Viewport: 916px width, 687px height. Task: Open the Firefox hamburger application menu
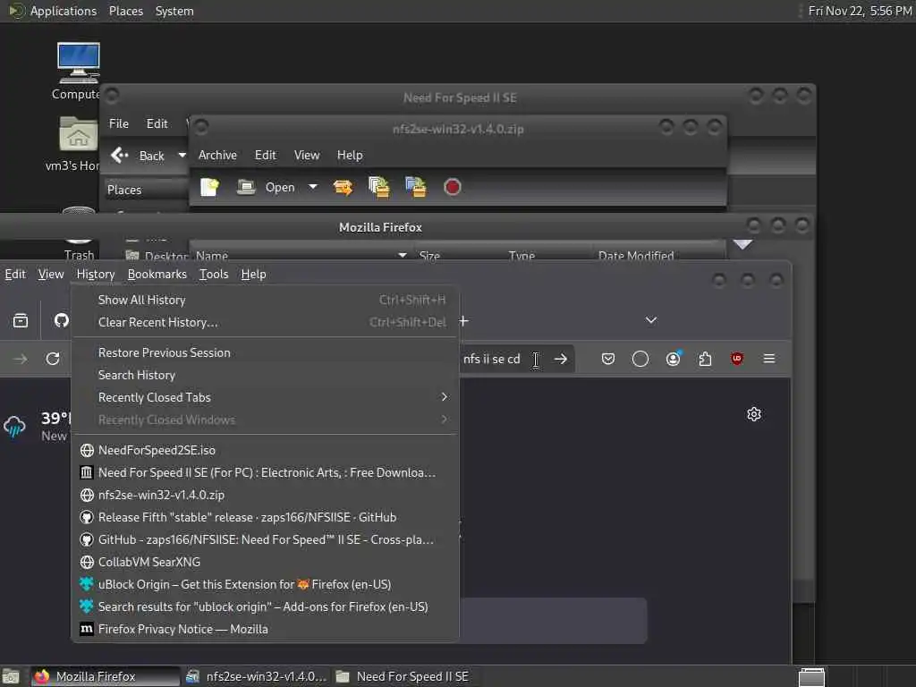(769, 359)
